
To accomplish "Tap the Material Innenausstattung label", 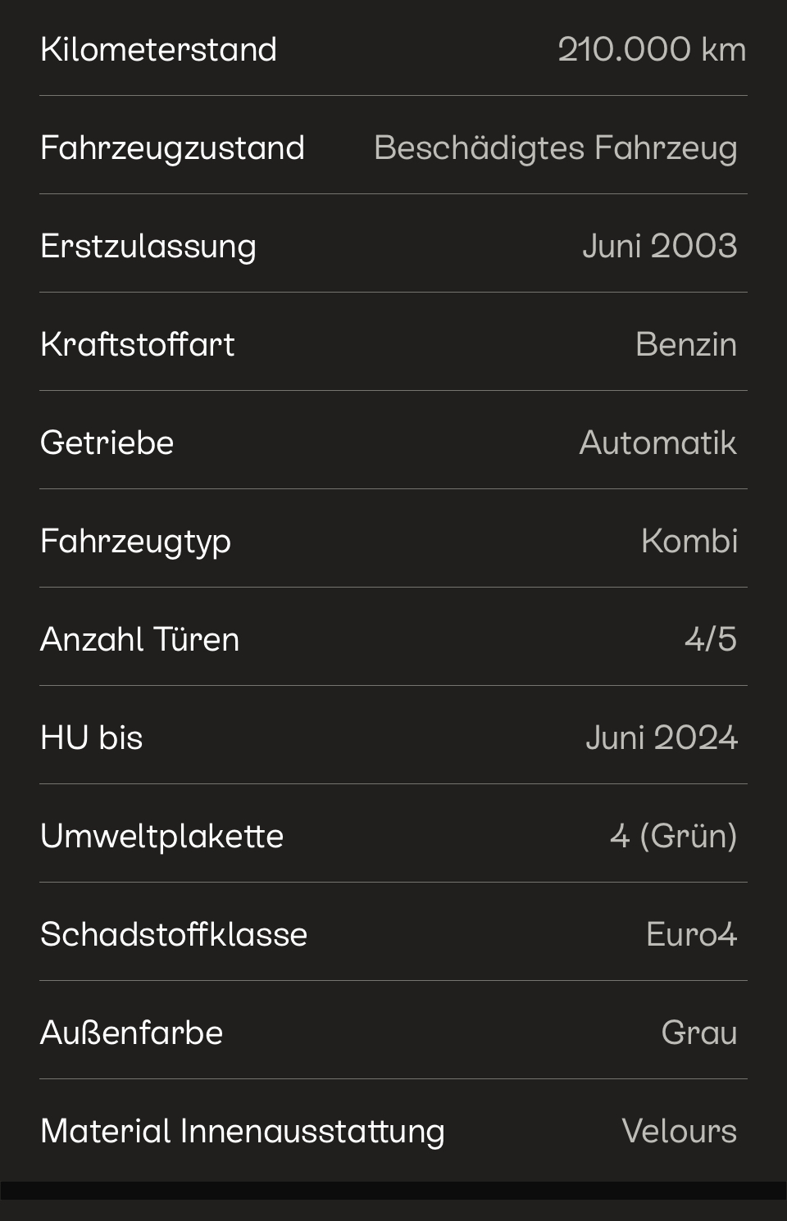I will tap(243, 1132).
